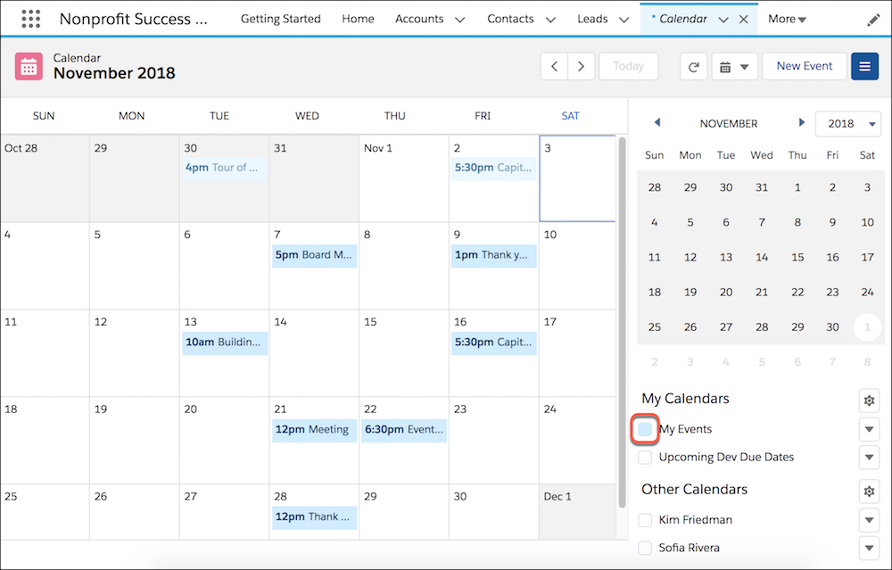Open the 12pm Meeting event
Viewport: 892px width, 570px height.
[x=314, y=429]
